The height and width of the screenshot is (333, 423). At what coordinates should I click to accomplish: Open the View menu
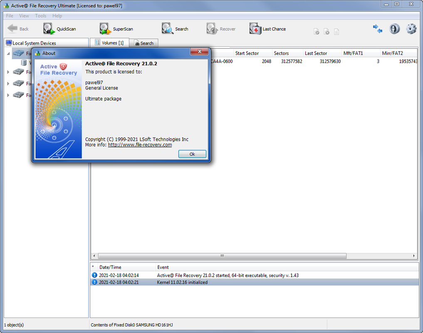pos(24,16)
